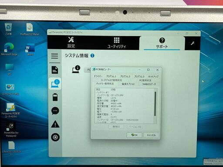Select the 満充電容量 row
Viewport: 223px width, 167px height.
[124, 106]
